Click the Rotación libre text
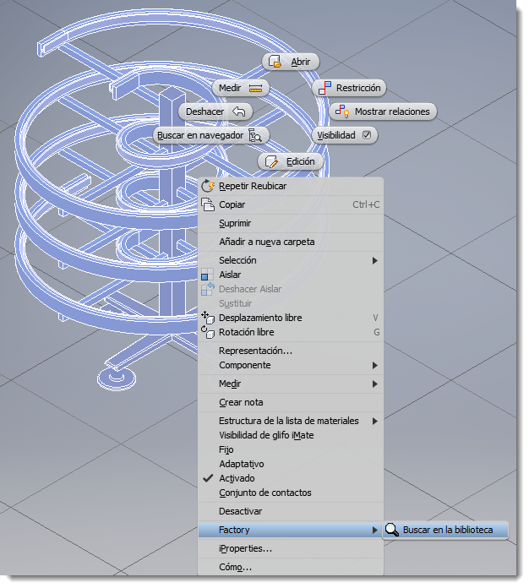 pyautogui.click(x=247, y=332)
